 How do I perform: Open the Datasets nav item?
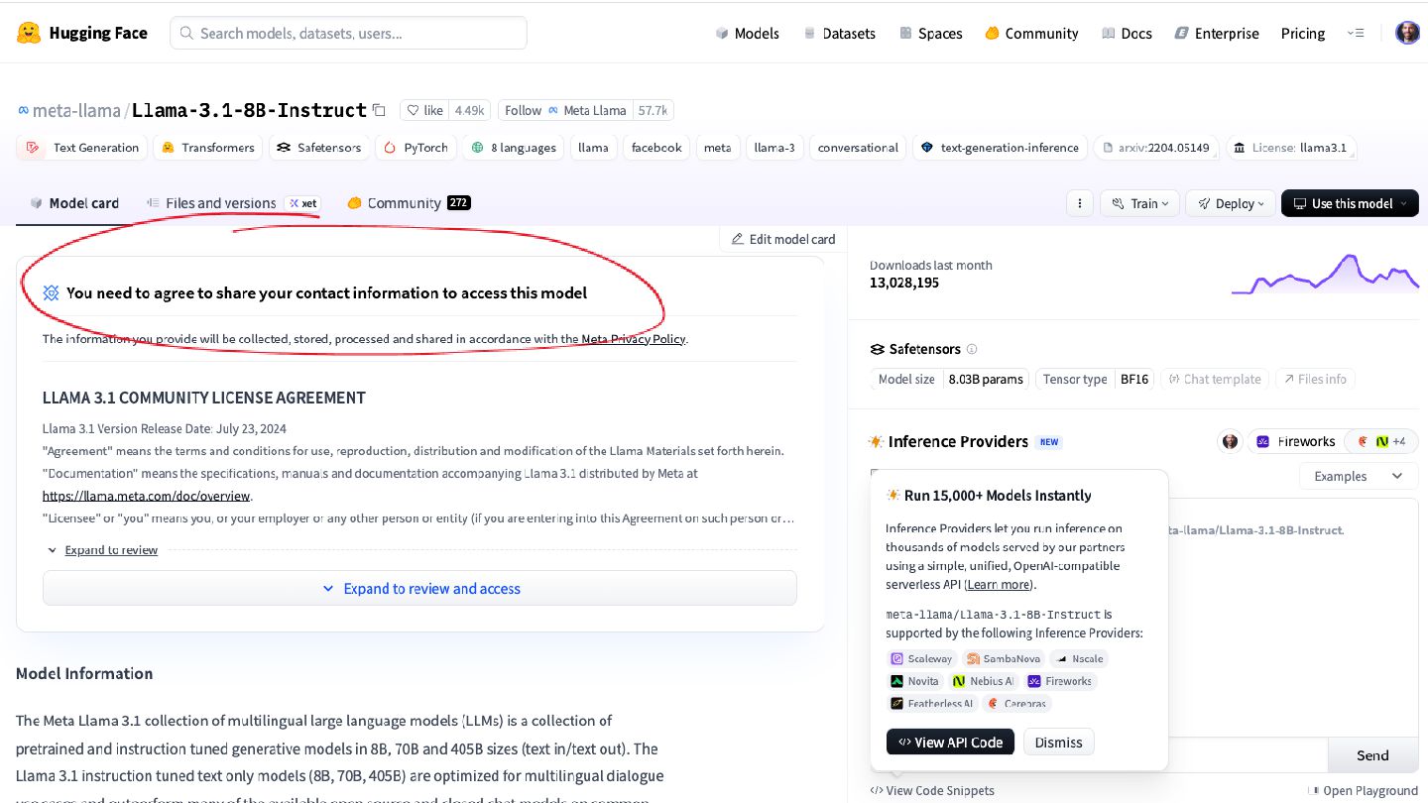coord(839,33)
